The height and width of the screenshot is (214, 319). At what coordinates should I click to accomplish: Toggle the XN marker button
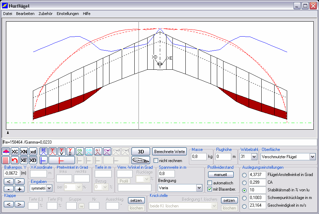[24, 152]
